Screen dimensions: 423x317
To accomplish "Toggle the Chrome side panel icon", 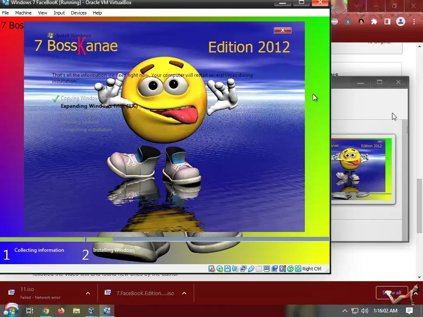I will (x=387, y=21).
